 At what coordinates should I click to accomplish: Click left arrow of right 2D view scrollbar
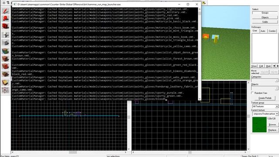[x=133, y=152]
